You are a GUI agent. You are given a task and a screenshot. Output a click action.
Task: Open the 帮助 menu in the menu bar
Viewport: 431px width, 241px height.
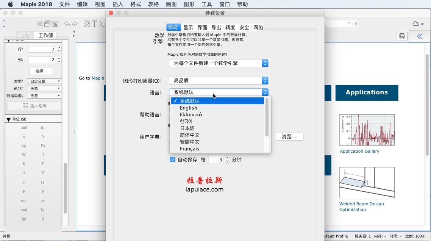242,4
